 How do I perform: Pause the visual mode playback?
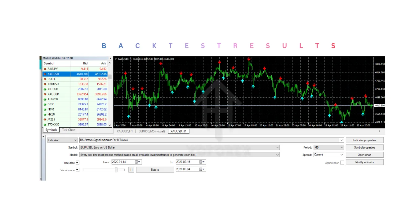[x=132, y=170]
